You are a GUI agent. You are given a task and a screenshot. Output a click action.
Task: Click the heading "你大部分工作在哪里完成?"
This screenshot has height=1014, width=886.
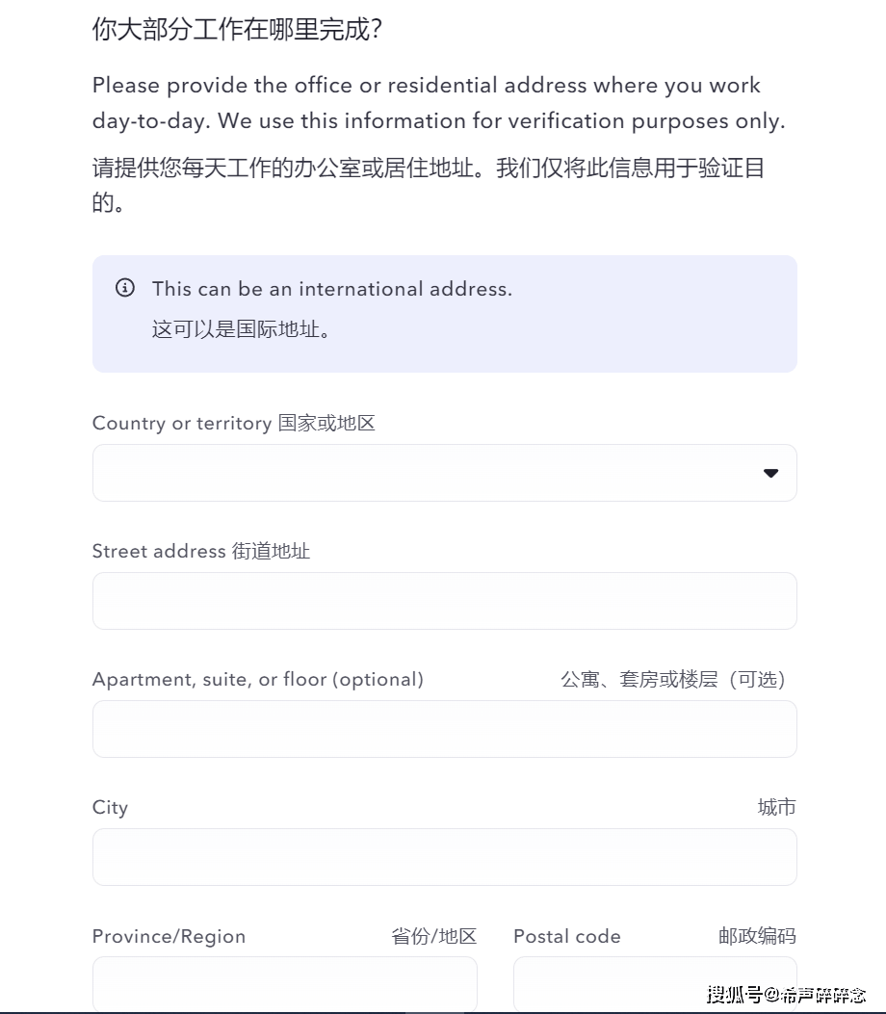[x=237, y=30]
